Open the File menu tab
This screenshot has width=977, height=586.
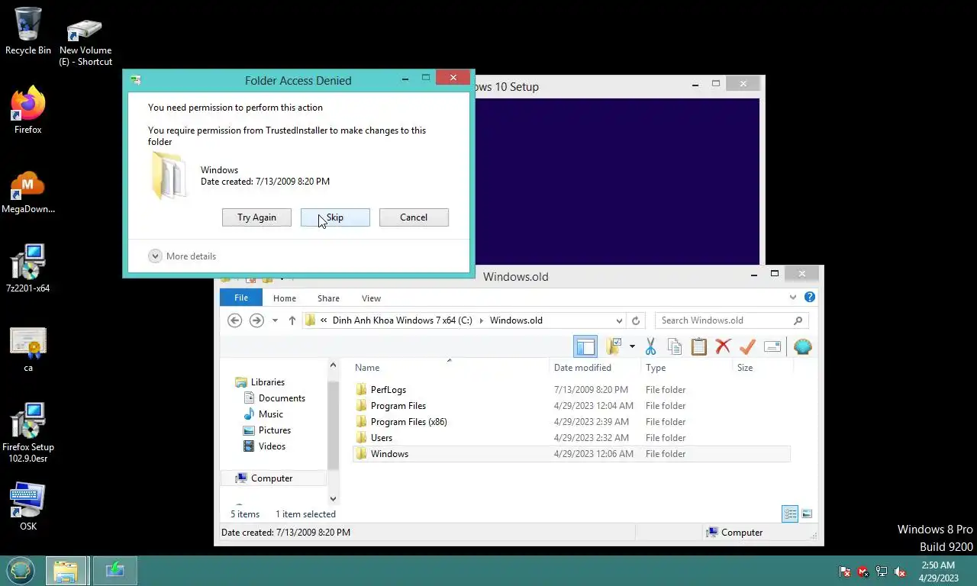pos(241,298)
